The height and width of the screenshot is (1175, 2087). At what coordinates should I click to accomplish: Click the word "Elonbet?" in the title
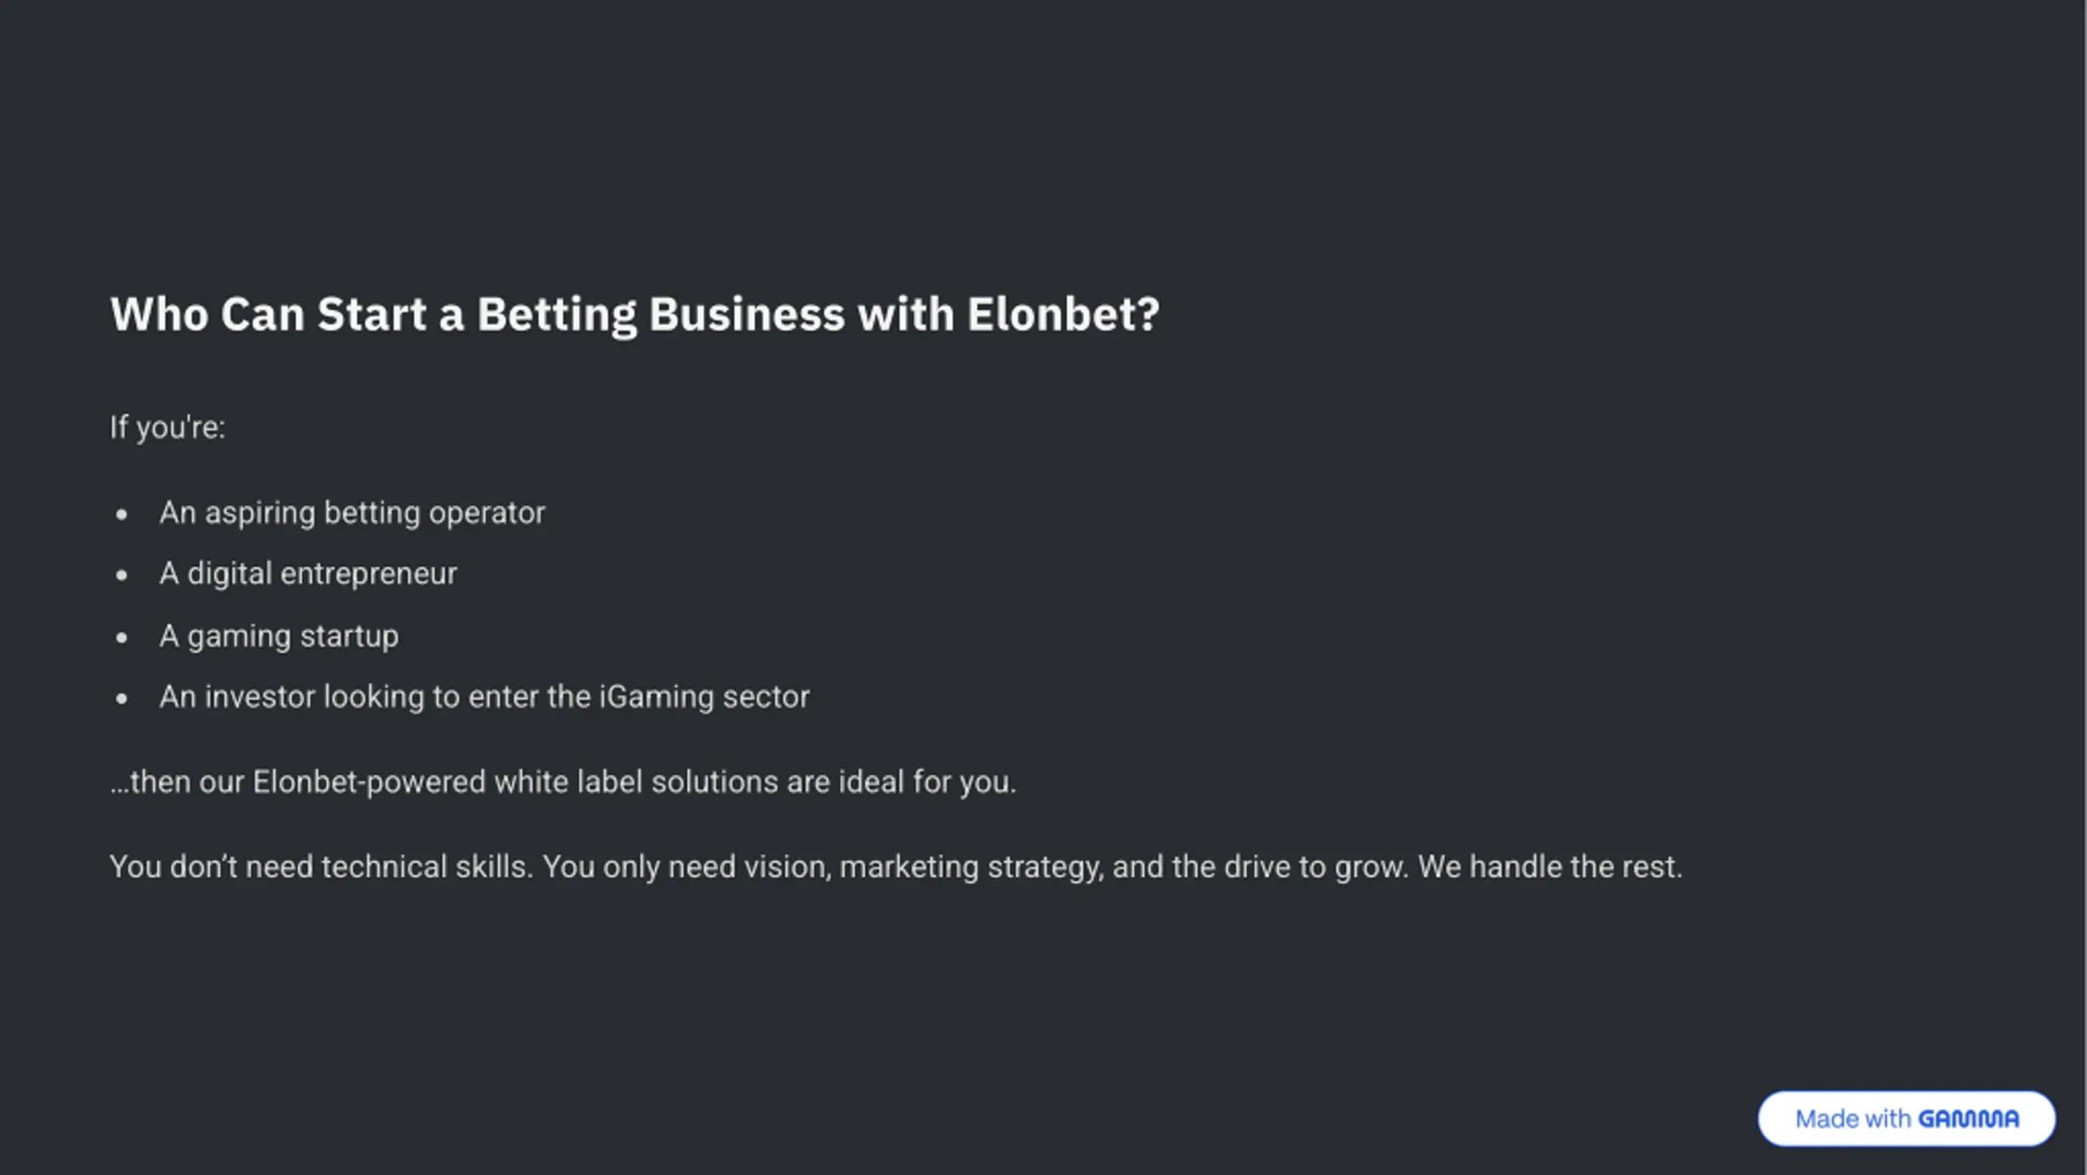pos(1063,315)
